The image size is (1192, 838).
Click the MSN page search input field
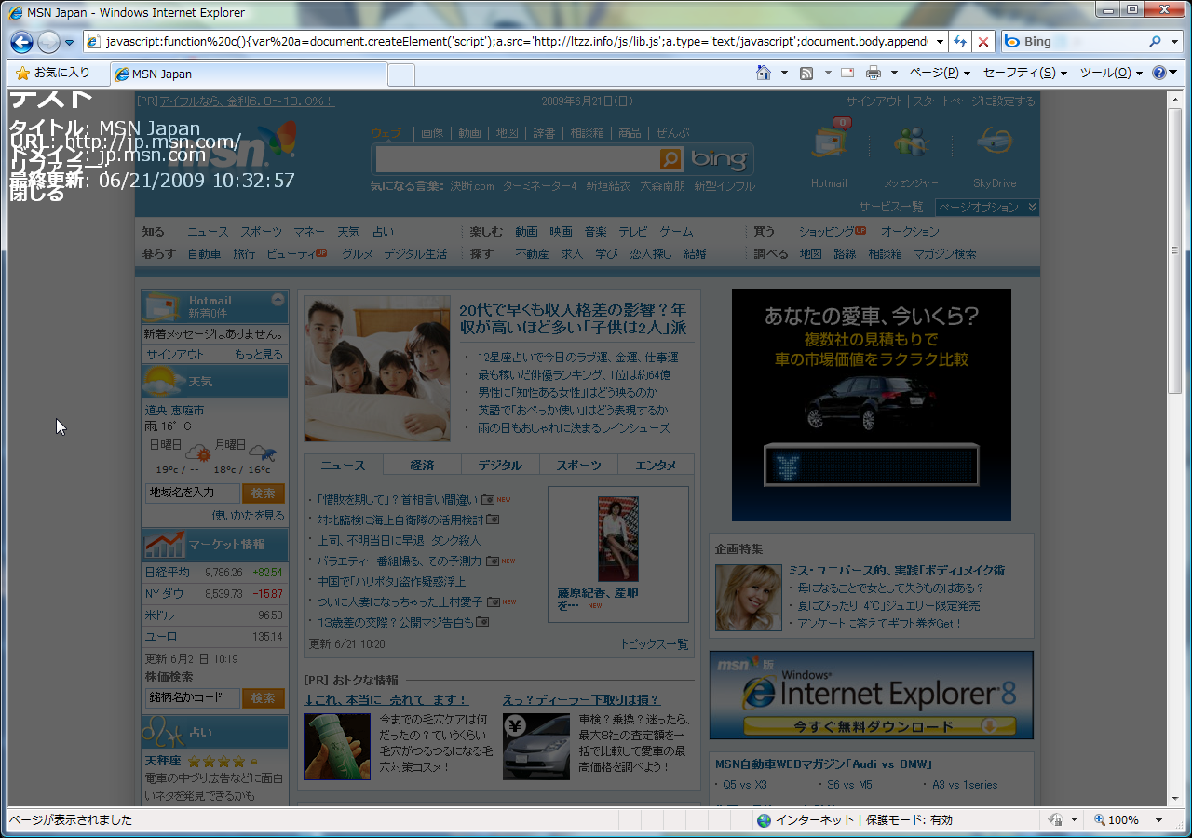517,159
